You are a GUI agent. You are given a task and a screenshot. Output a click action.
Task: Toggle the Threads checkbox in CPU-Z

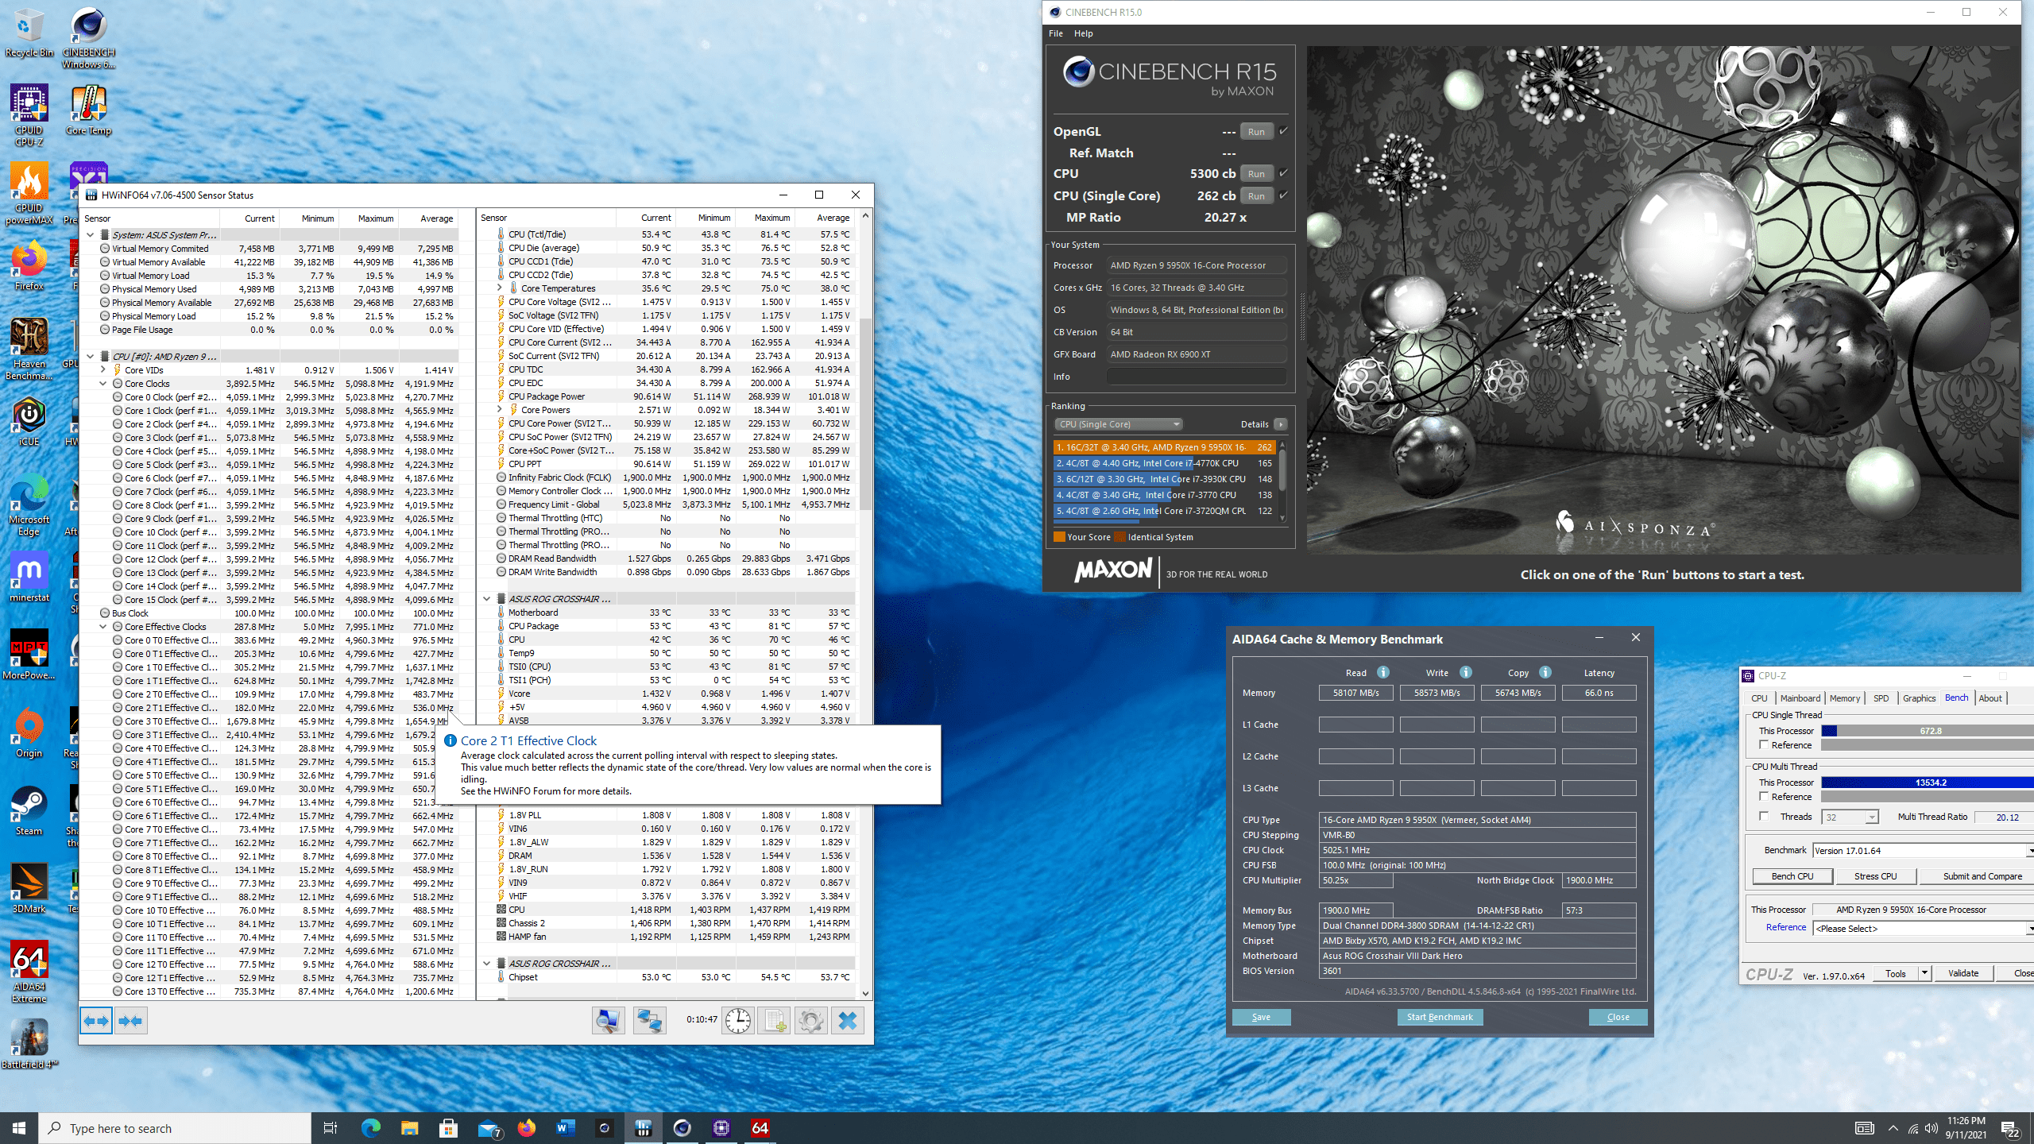(1764, 817)
